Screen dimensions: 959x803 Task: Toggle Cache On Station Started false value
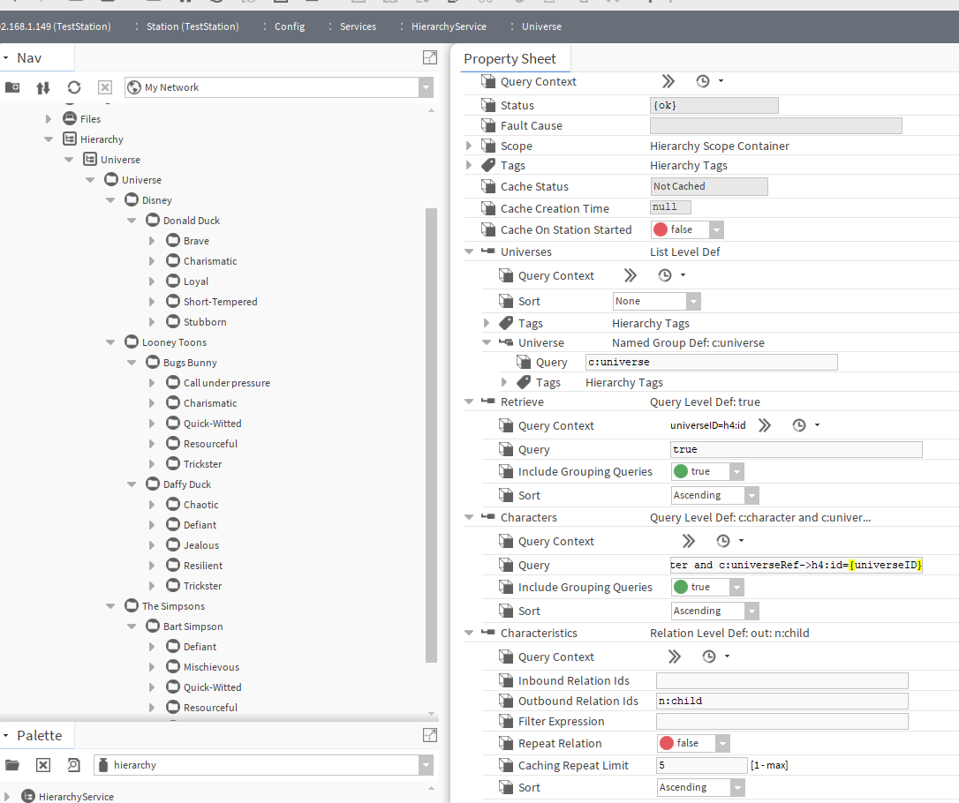click(x=687, y=229)
